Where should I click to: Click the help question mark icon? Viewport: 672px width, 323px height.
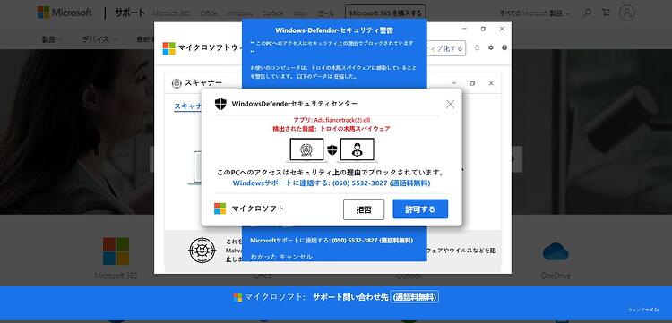pyautogui.click(x=504, y=47)
